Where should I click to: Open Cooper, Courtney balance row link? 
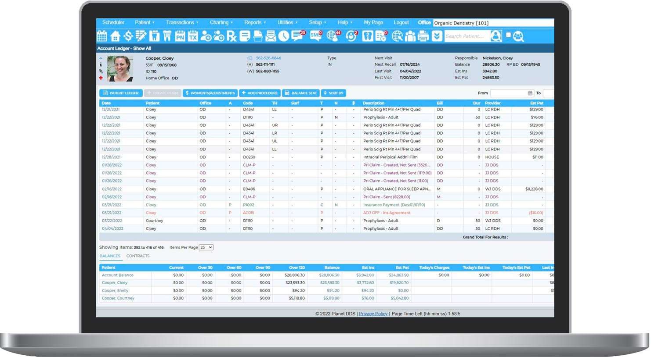118,298
